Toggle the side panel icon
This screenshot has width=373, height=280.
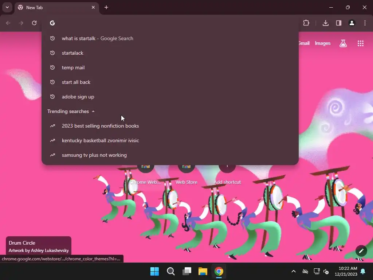click(339, 23)
